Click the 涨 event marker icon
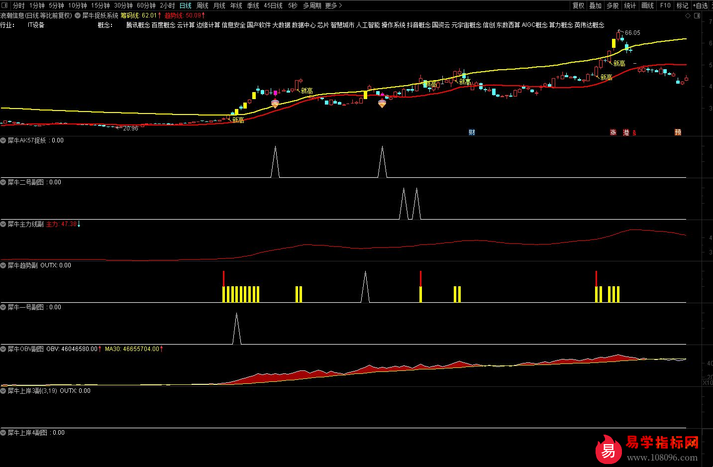The width and height of the screenshot is (713, 467). [x=613, y=132]
